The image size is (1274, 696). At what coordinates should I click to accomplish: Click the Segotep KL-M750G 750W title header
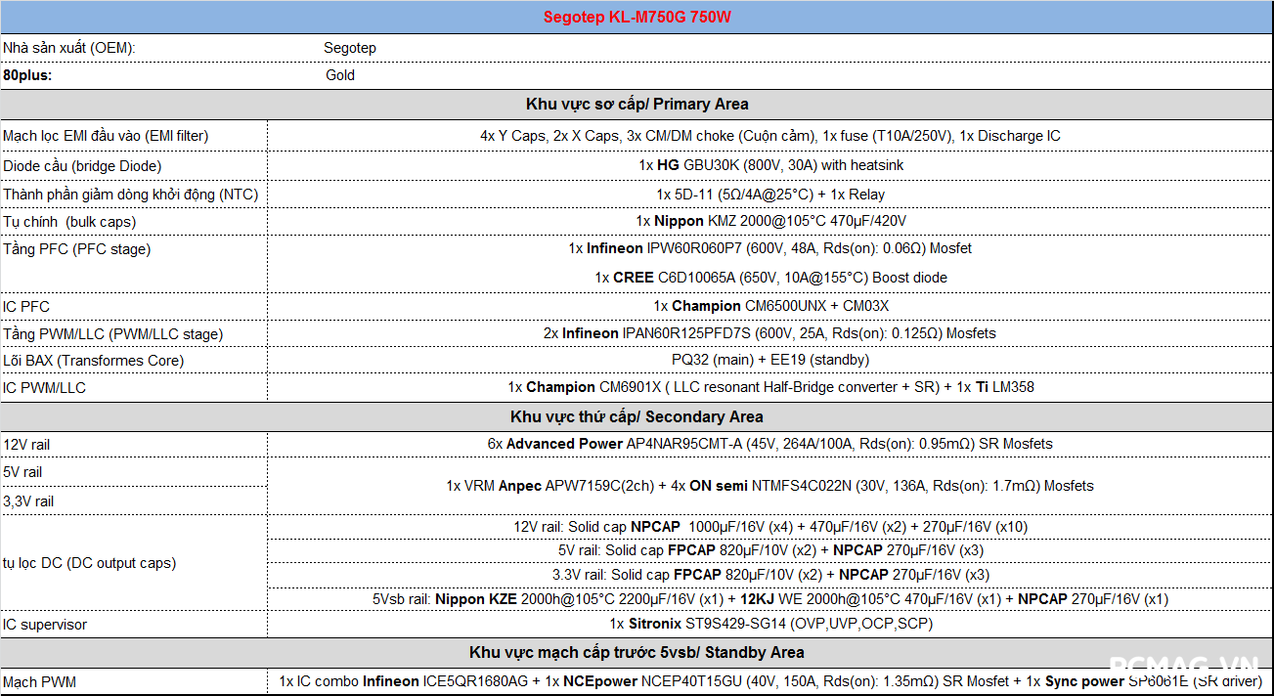click(x=637, y=18)
